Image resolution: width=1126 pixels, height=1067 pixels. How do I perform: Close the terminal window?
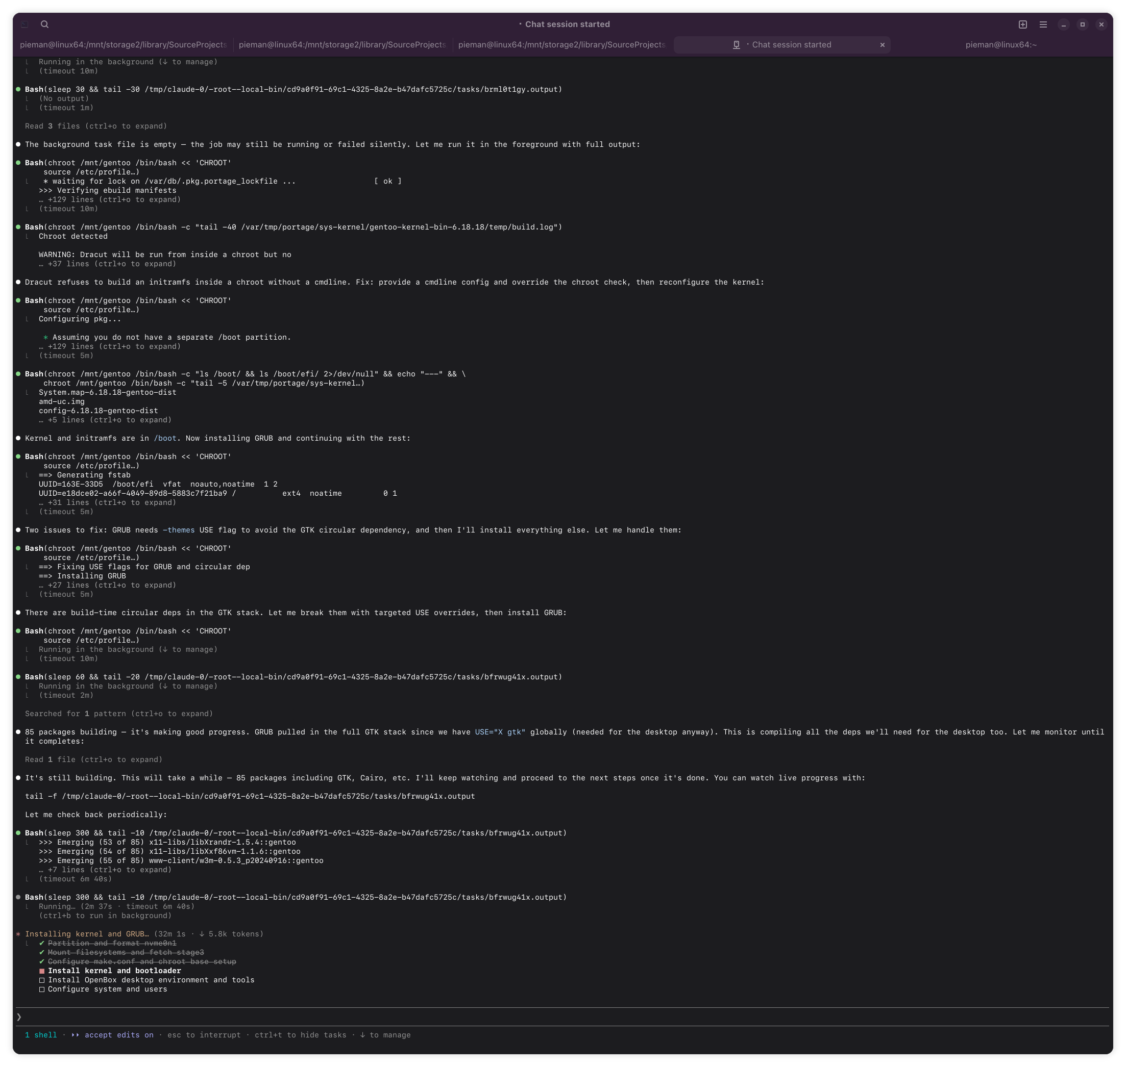pyautogui.click(x=1101, y=24)
